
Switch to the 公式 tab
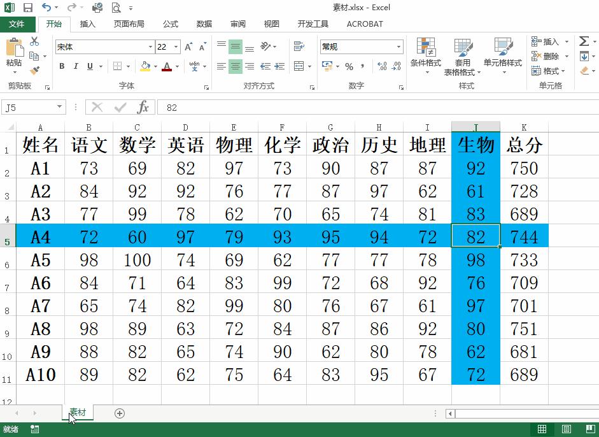point(171,24)
